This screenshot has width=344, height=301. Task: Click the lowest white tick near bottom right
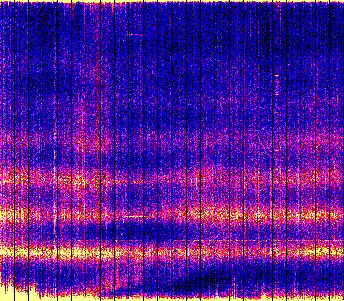pos(277,282)
